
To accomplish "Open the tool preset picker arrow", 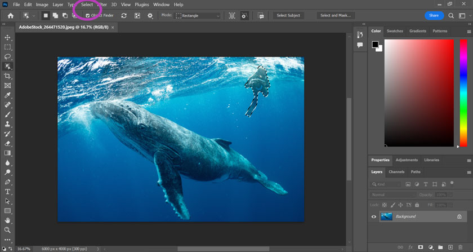I will [x=34, y=16].
